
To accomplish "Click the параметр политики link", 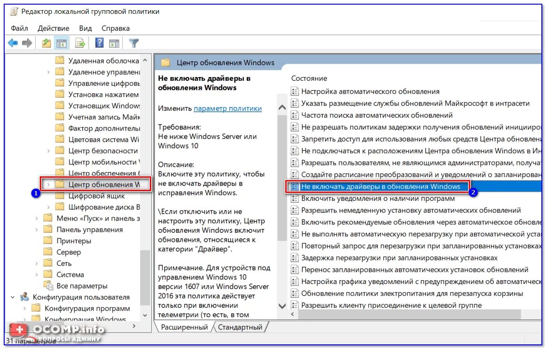I will point(228,108).
